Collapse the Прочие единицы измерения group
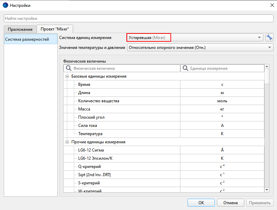Viewport: 277px width, 210px height. (x=67, y=142)
